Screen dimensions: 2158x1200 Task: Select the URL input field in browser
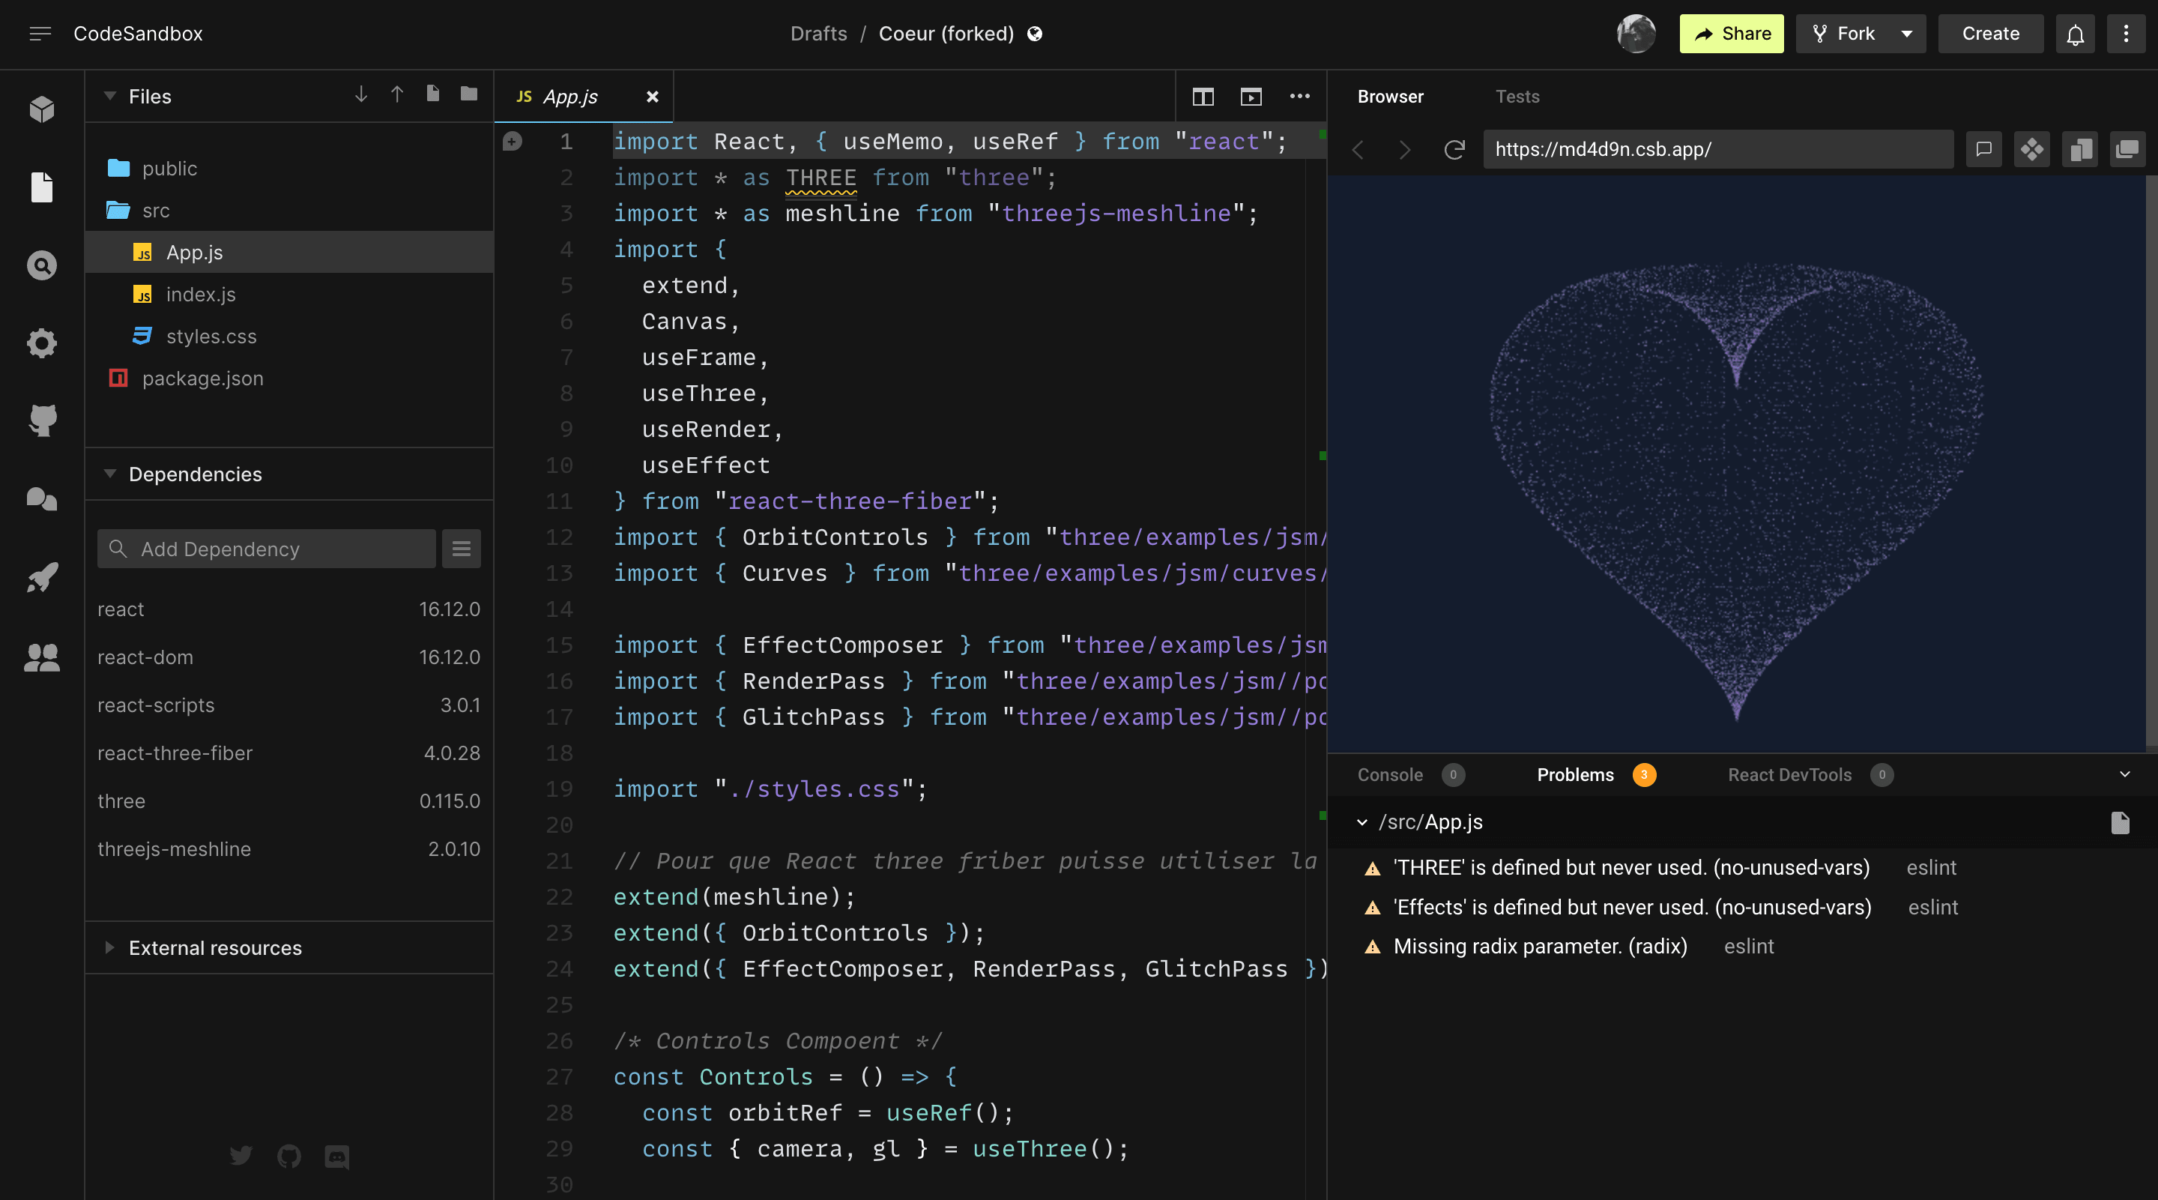coord(1718,148)
